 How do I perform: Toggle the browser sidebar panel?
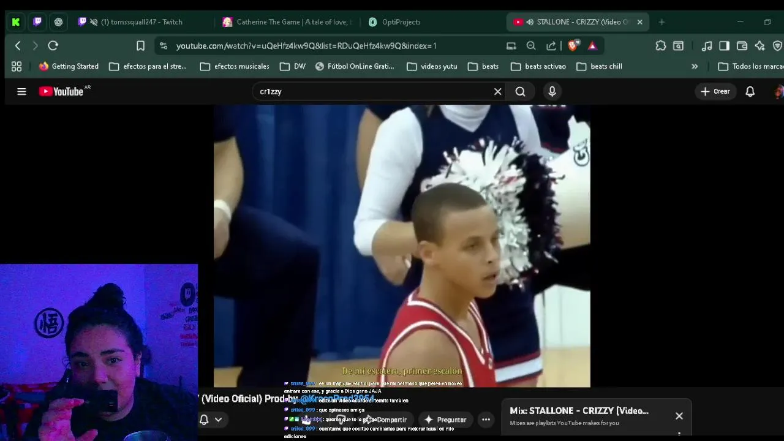(x=724, y=46)
